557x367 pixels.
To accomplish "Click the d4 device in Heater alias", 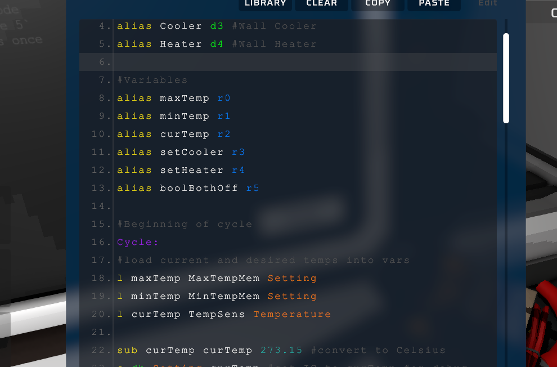I will coord(217,44).
